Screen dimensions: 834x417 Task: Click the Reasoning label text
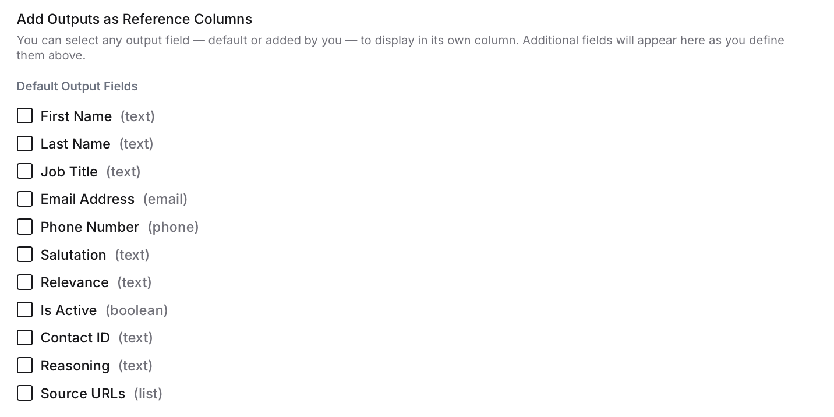pos(75,365)
